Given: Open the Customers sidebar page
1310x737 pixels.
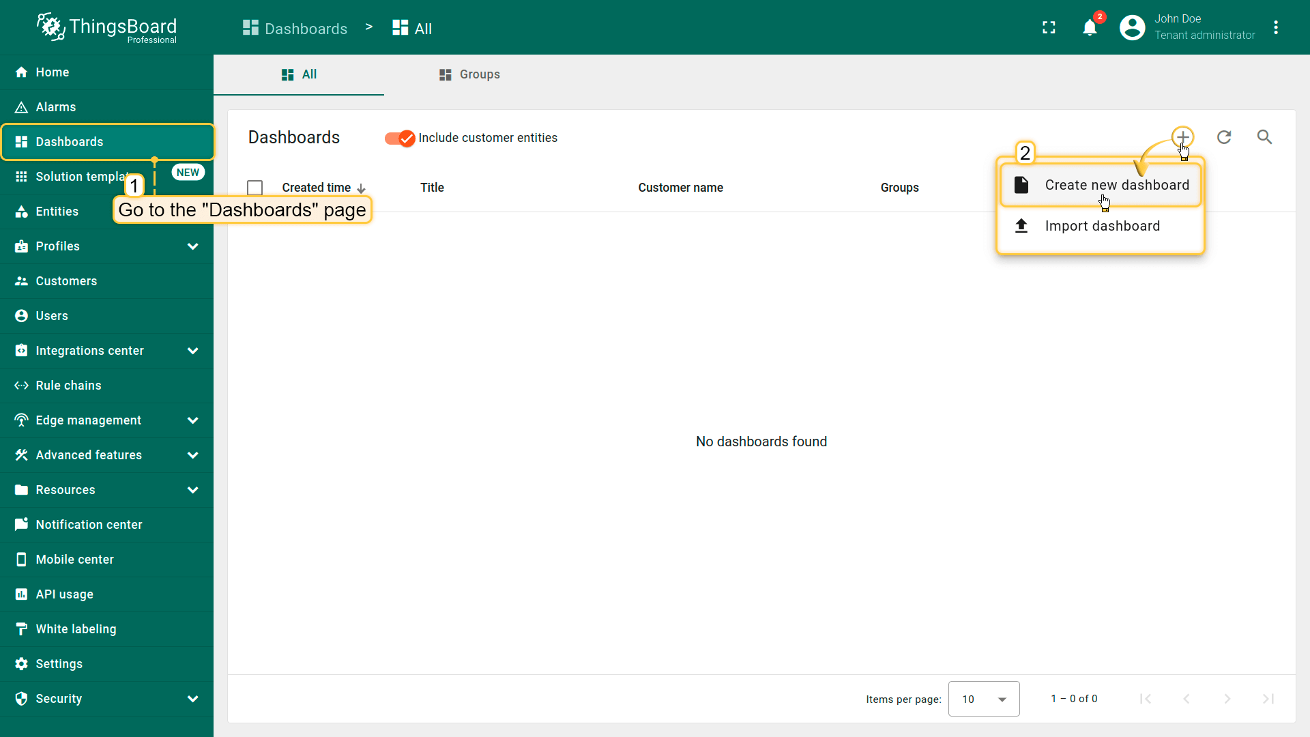Looking at the screenshot, I should [66, 281].
